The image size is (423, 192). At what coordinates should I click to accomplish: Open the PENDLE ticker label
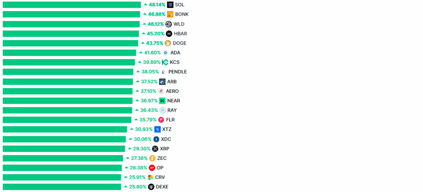pos(177,72)
